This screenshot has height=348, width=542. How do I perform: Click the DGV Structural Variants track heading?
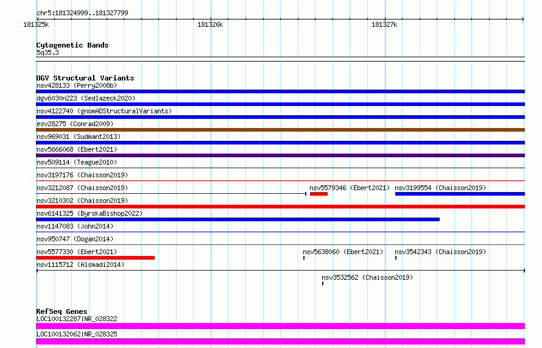coord(85,78)
